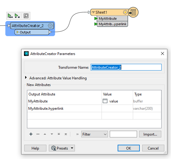Click the OK button
Image resolution: width=171 pixels, height=159 pixels.
(129, 148)
